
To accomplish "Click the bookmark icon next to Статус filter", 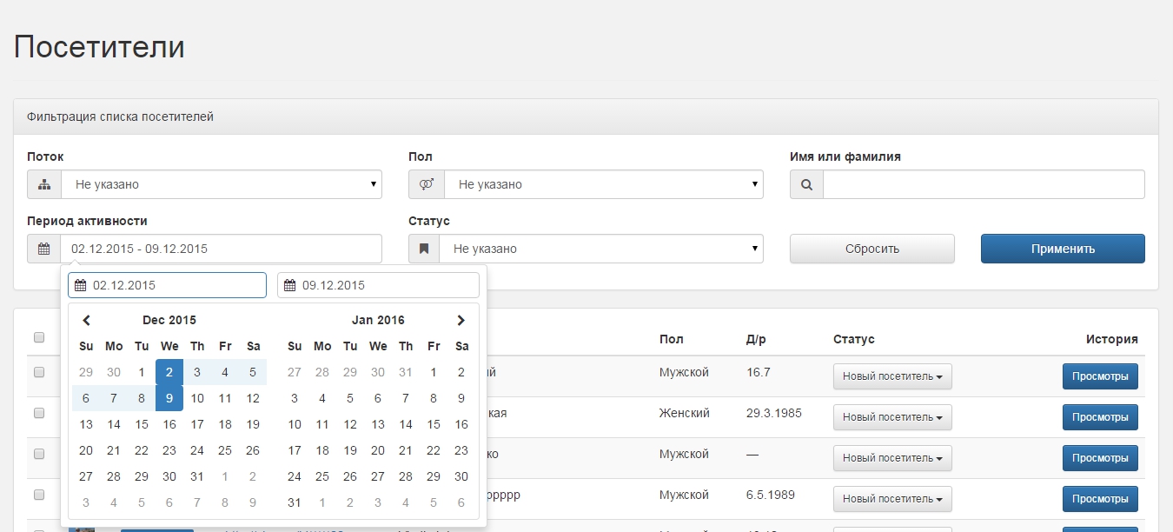I will point(424,249).
